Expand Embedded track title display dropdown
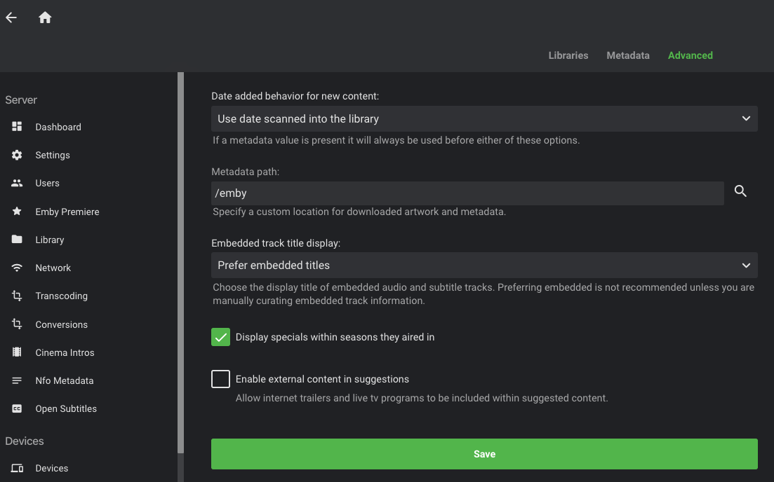774x482 pixels. tap(483, 266)
